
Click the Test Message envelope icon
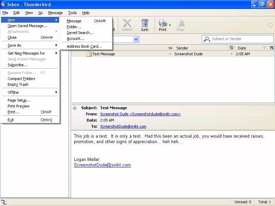click(x=89, y=54)
